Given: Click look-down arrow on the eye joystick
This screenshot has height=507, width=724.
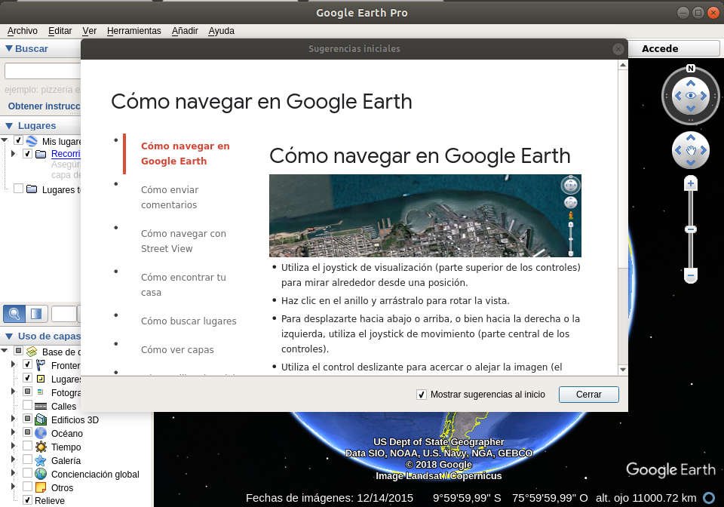Looking at the screenshot, I should click(x=690, y=109).
